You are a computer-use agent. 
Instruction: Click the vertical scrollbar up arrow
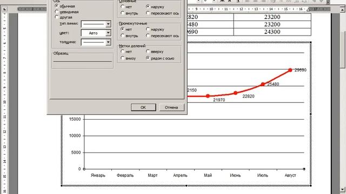342,10
